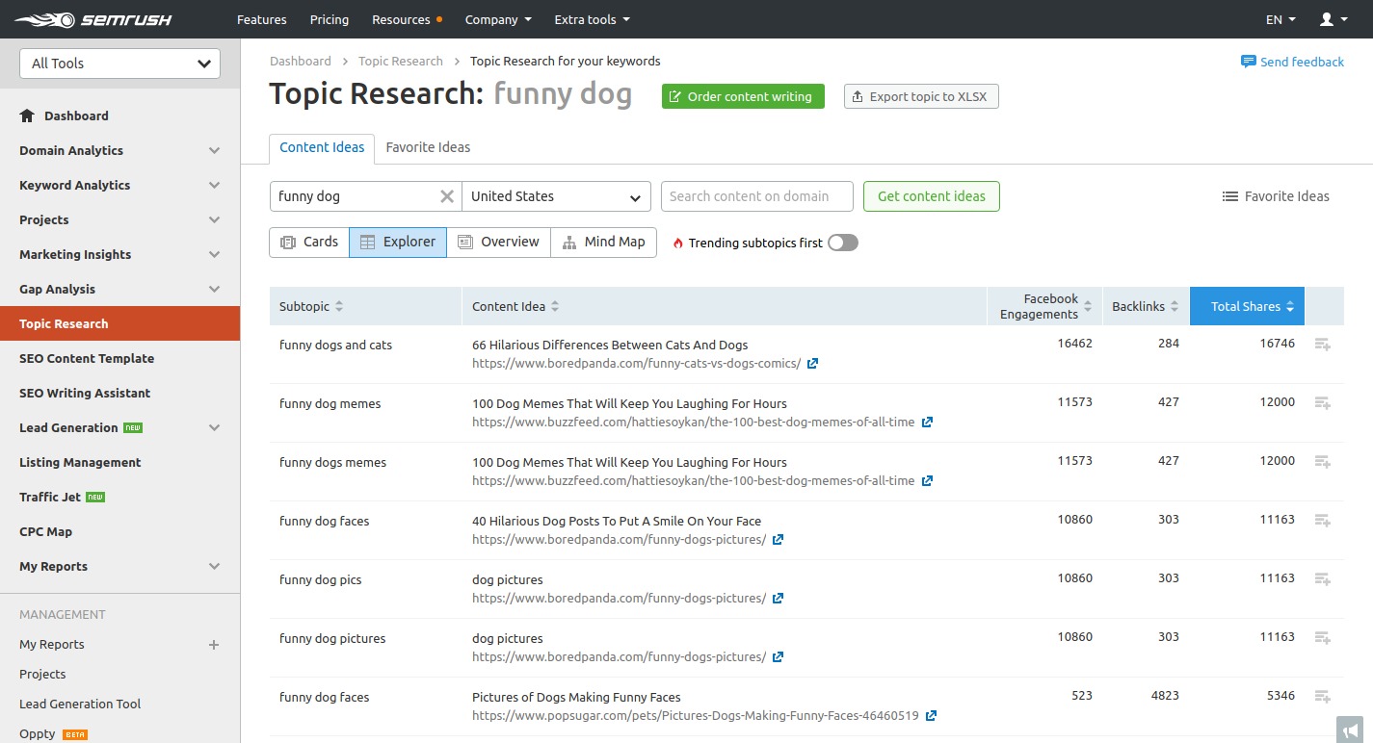Viewport: 1373px width, 743px height.
Task: Select the Mind Map view
Action: coord(603,243)
